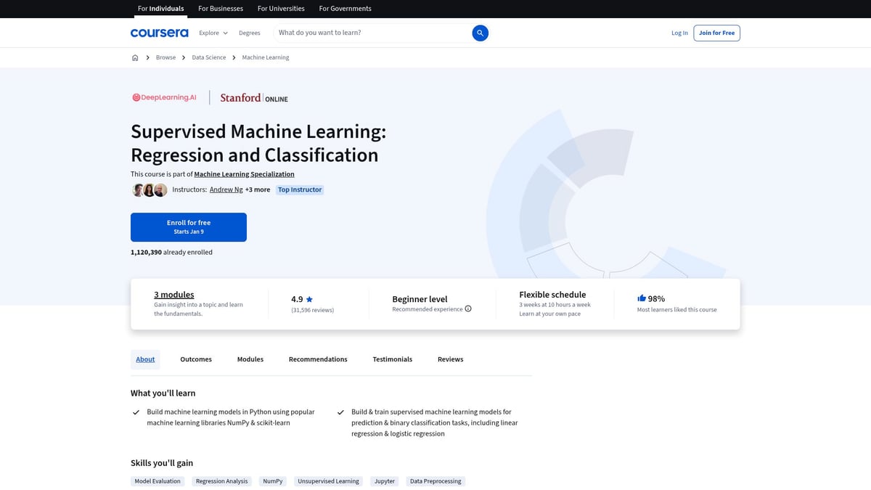Expand the Explore dropdown
The height and width of the screenshot is (490, 871).
[x=213, y=33]
